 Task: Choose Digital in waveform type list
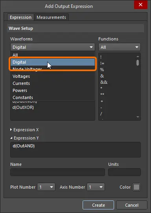coord(53,62)
